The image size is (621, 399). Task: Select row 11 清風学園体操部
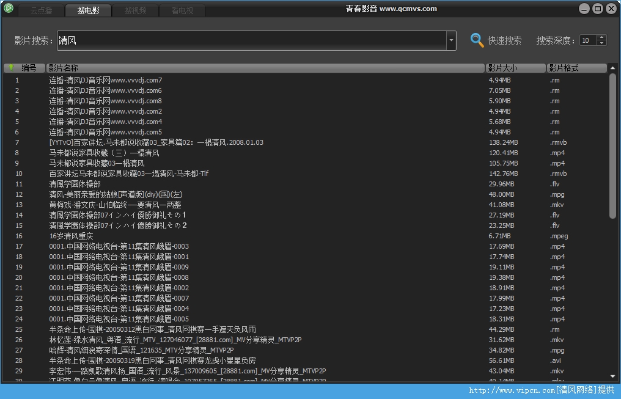[305, 184]
